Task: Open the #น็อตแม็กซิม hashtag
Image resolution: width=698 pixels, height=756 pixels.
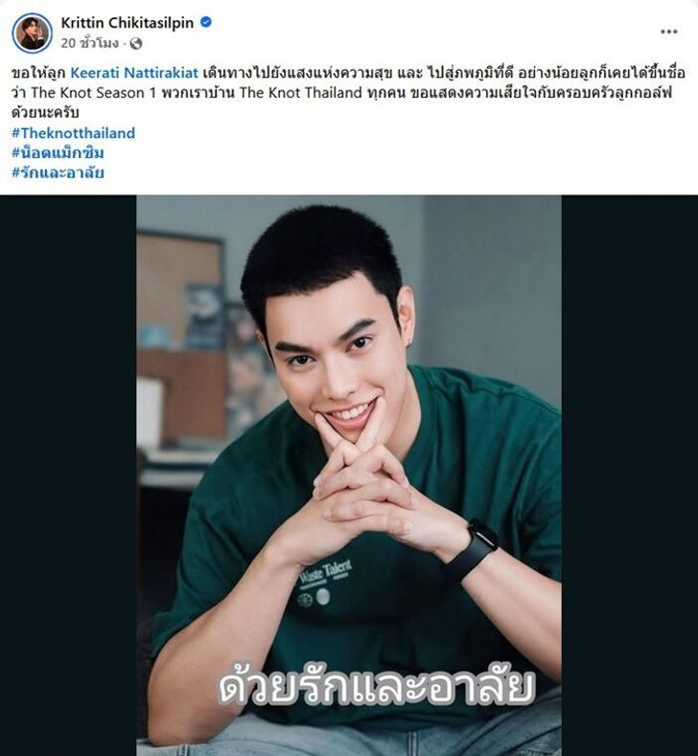Action: [x=58, y=153]
